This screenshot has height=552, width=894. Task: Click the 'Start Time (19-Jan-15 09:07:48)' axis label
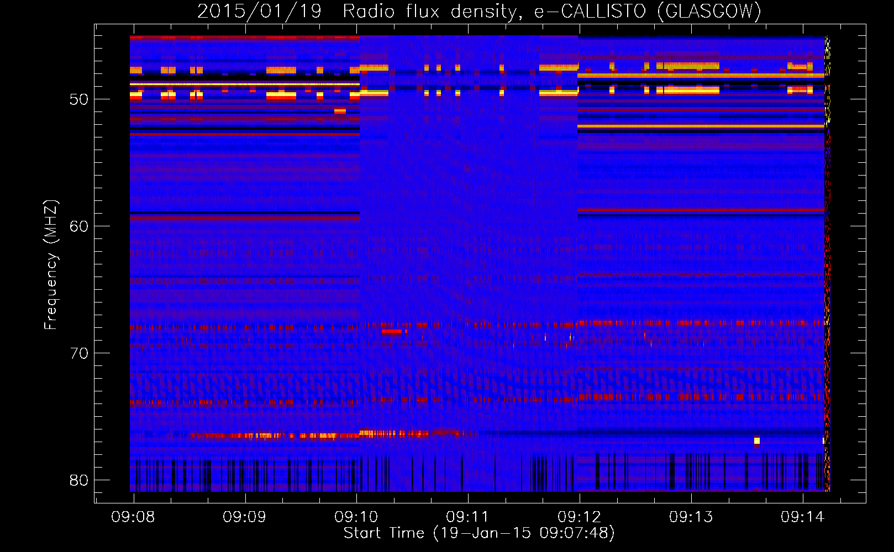[x=479, y=533]
